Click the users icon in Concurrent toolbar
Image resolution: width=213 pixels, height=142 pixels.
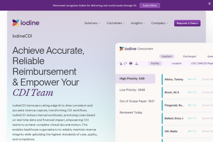[x=121, y=64]
